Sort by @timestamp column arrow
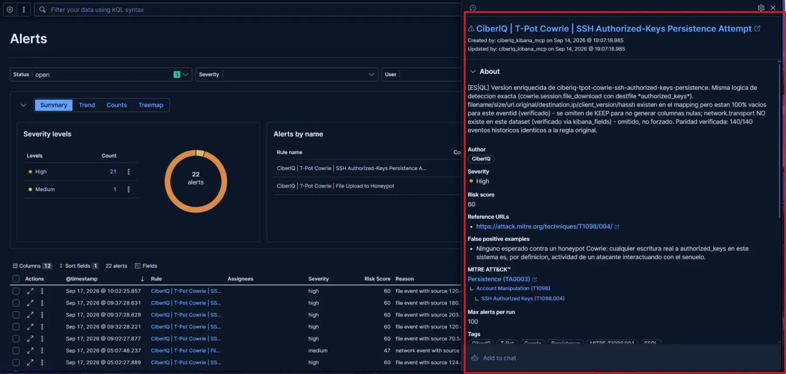The width and height of the screenshot is (786, 374). tap(142, 279)
